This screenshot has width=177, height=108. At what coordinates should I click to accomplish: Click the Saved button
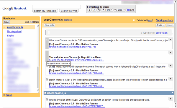170,25
